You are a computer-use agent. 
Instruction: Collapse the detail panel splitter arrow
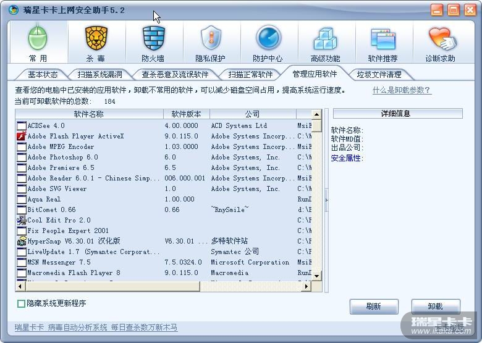pos(326,200)
